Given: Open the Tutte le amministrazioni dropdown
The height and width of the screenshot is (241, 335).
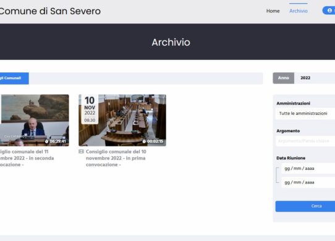Looking at the screenshot, I should click(x=305, y=114).
